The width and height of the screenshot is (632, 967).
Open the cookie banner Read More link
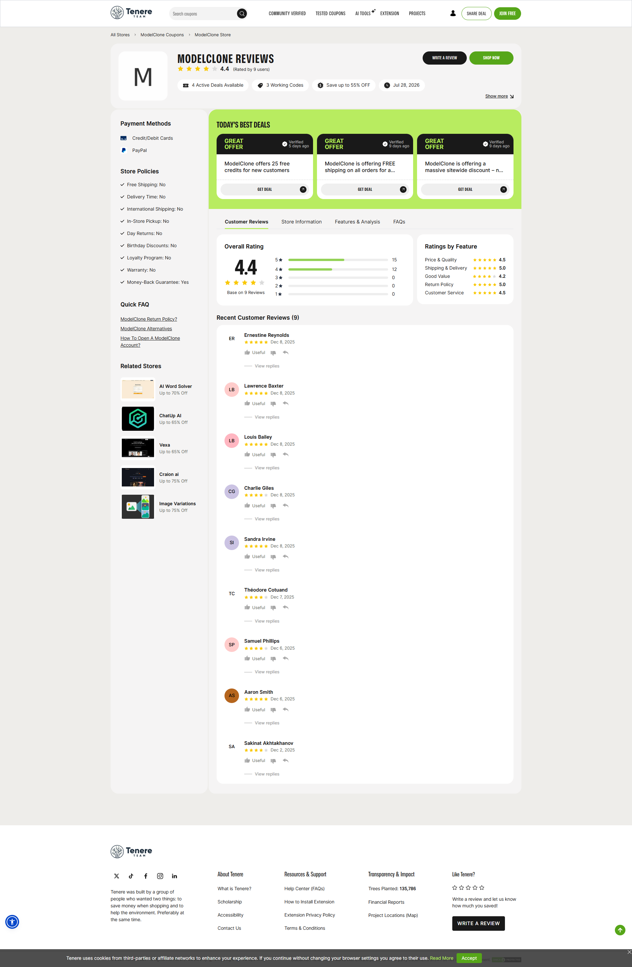[x=441, y=958]
